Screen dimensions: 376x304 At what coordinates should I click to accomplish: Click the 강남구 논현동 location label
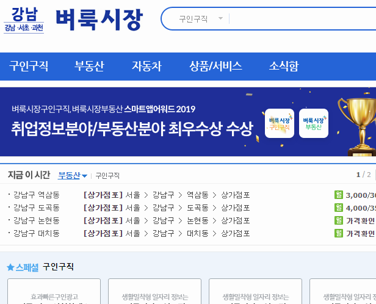pyautogui.click(x=36, y=220)
